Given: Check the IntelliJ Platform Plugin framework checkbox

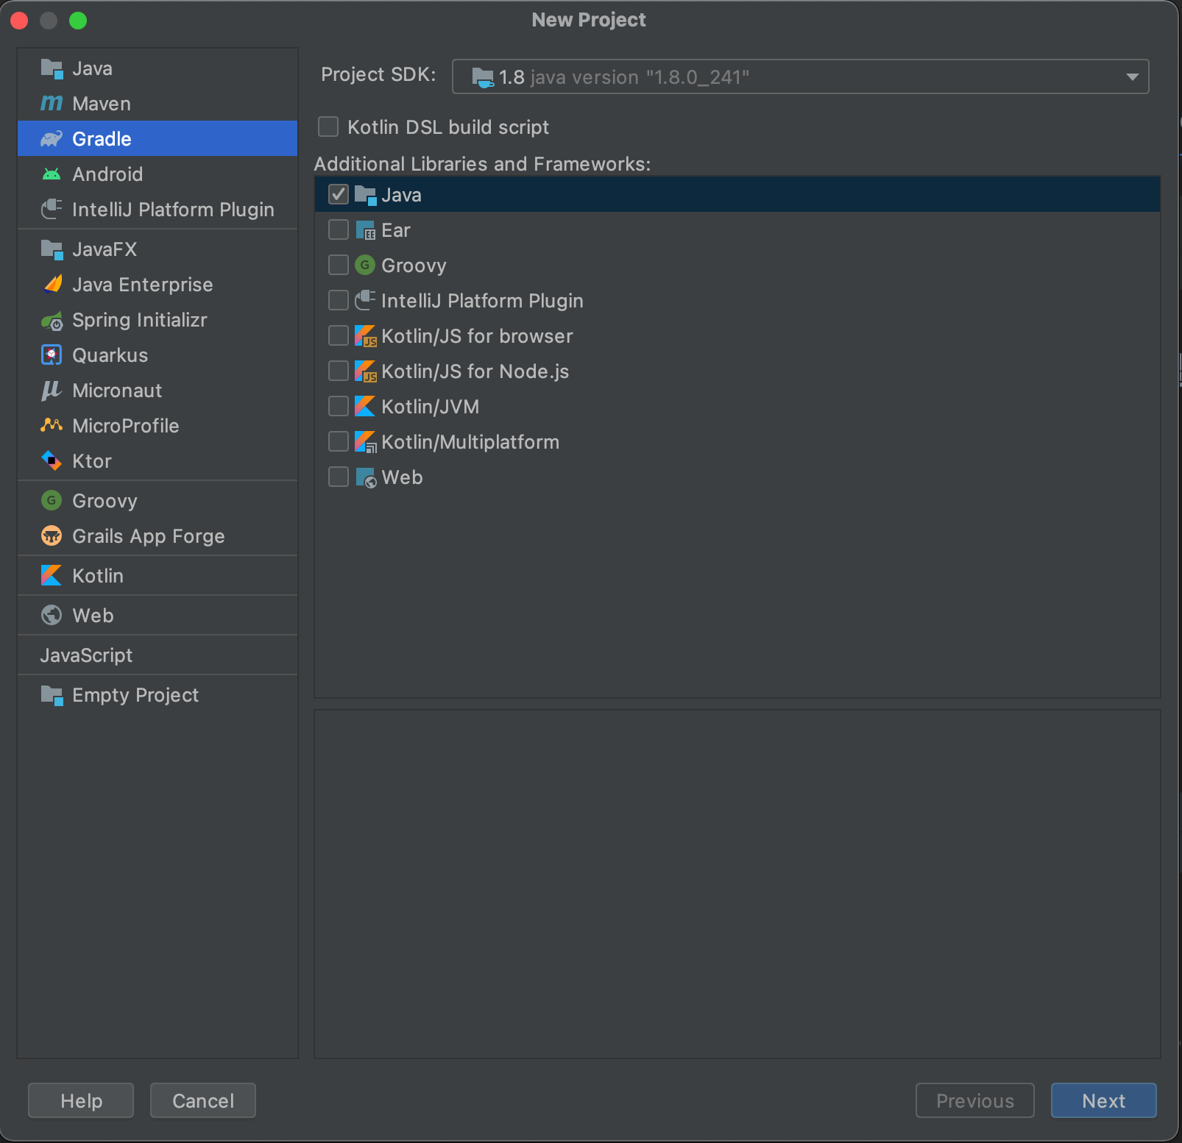Looking at the screenshot, I should coord(339,301).
